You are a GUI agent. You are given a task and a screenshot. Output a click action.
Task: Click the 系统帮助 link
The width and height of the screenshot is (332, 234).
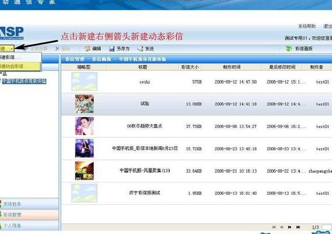click(307, 26)
